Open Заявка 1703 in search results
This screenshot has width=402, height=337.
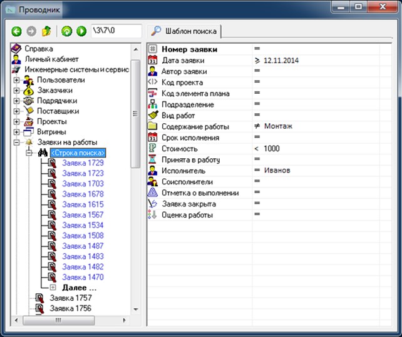(x=83, y=184)
